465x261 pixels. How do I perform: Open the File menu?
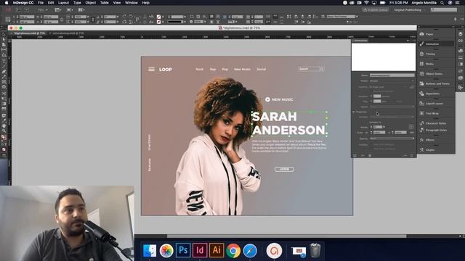[41, 3]
